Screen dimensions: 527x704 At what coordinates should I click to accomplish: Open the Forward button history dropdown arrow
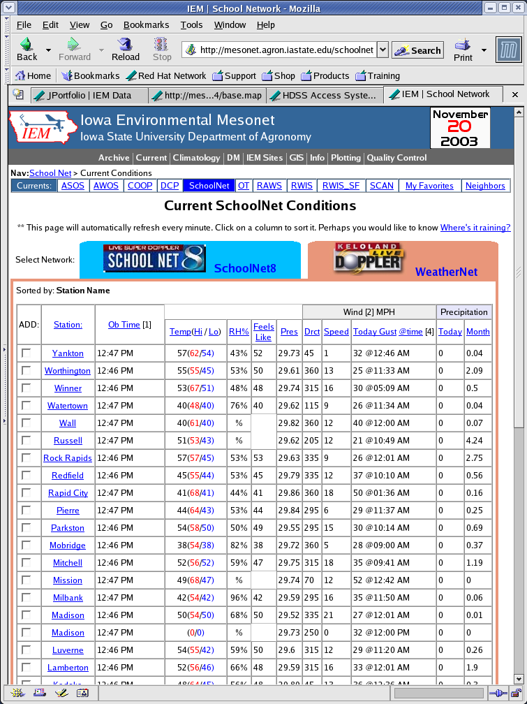pyautogui.click(x=101, y=50)
